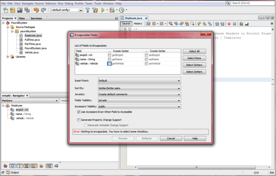The height and width of the screenshot is (176, 276).
Task: Select Vehicle.java in Projects tree
Action: click(32, 52)
